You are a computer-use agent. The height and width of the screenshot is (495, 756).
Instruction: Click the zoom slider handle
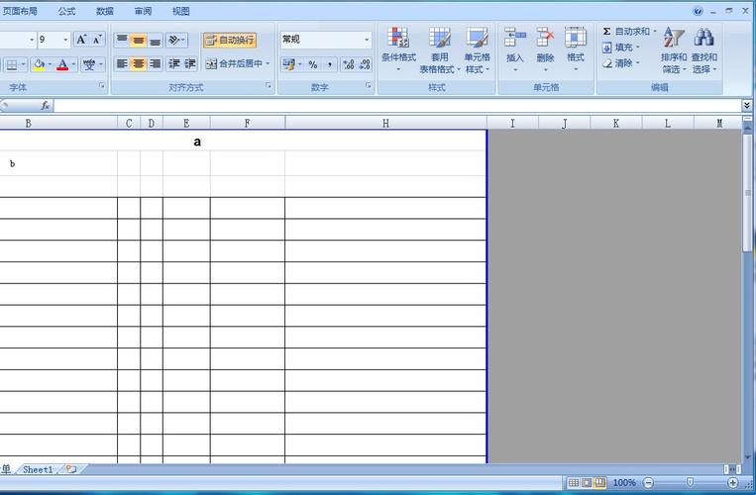[x=690, y=482]
